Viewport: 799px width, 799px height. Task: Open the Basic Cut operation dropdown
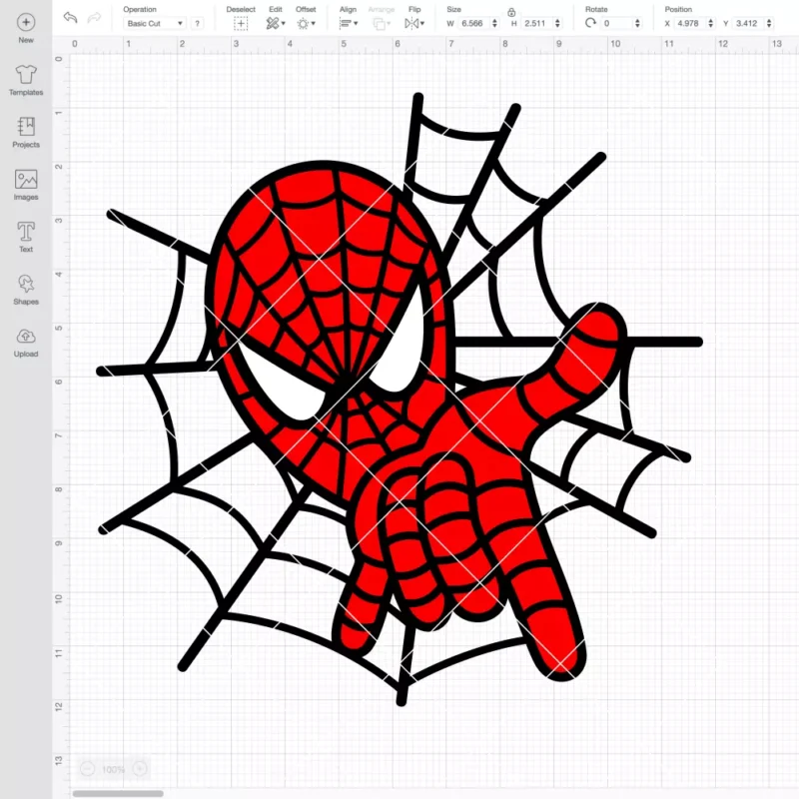154,23
